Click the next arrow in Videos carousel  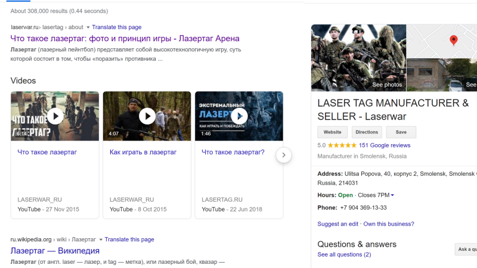[284, 155]
